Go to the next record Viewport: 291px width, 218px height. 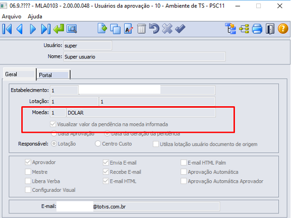pos(33,29)
